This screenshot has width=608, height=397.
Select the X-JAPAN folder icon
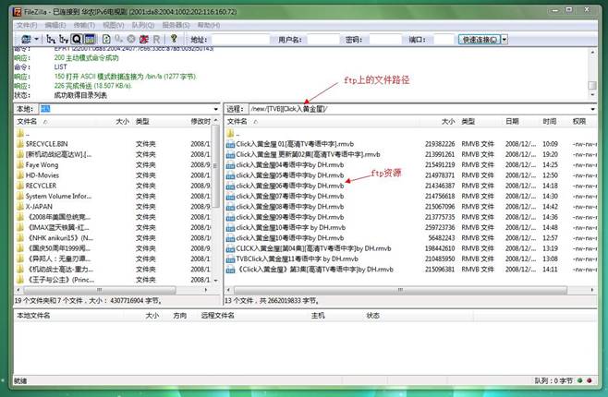point(20,207)
